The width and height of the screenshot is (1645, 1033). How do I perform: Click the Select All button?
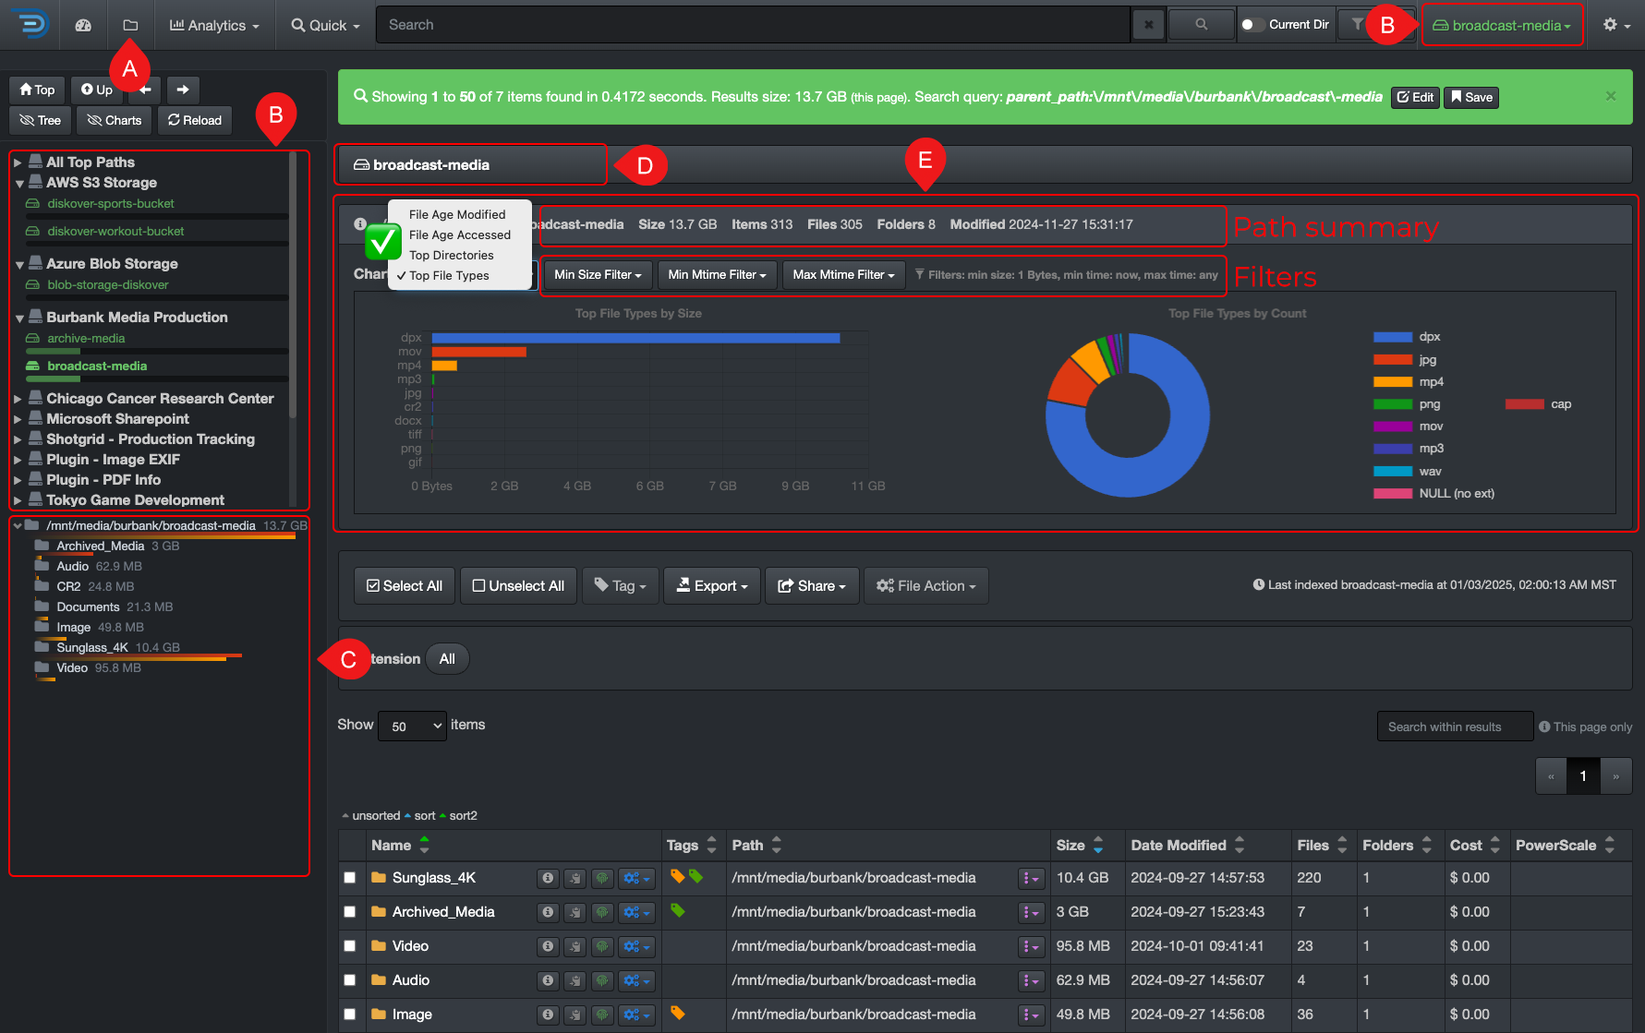[405, 586]
